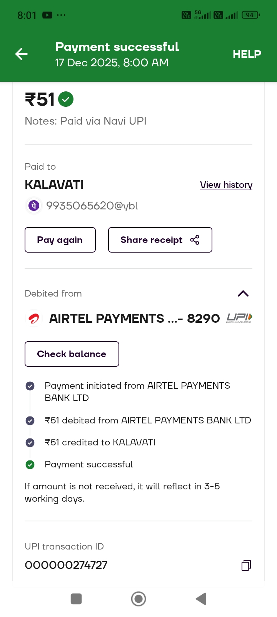The height and width of the screenshot is (617, 277).
Task: Tap the share icon on receipt button
Action: [x=195, y=240]
